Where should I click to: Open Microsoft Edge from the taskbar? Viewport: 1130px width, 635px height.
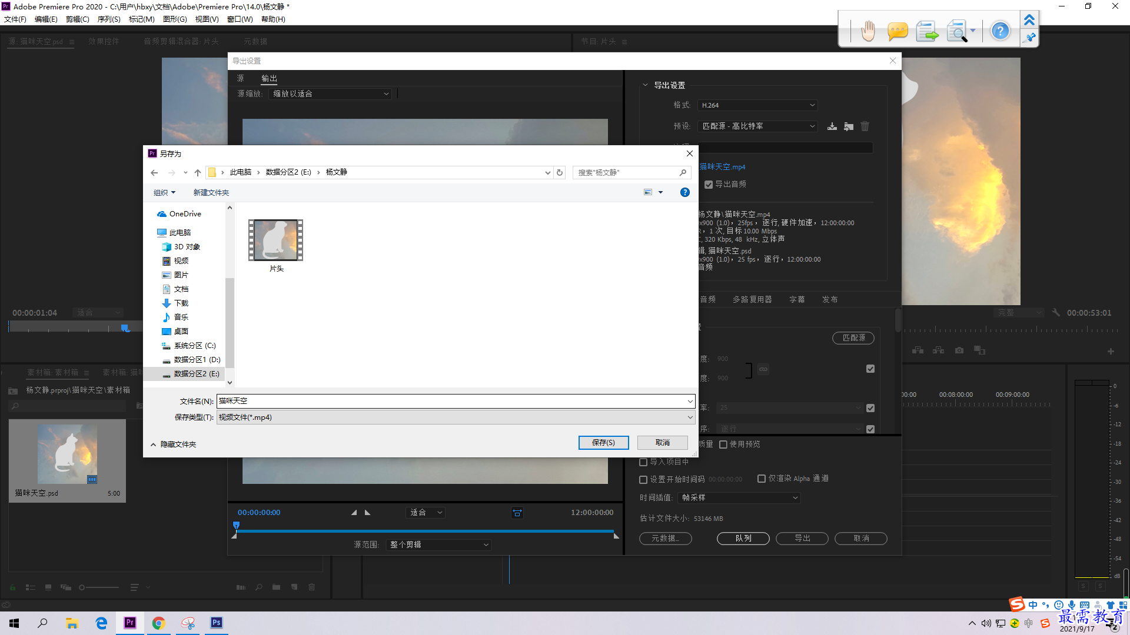101,623
